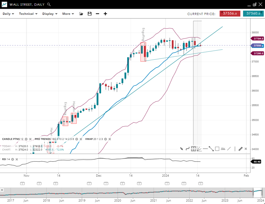265x204 pixels.
Task: Select the Abc text annotation tool
Action: [x=223, y=149]
